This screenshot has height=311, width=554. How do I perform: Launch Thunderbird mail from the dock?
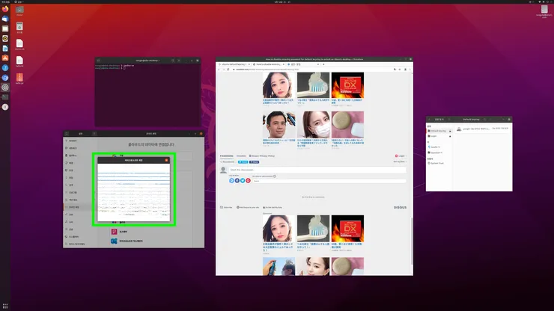pyautogui.click(x=5, y=19)
